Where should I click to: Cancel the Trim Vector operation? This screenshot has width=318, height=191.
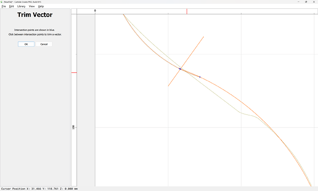(x=44, y=44)
